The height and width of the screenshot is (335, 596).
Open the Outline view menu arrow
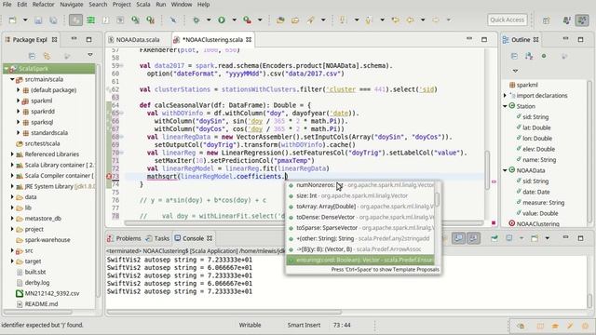click(515, 71)
